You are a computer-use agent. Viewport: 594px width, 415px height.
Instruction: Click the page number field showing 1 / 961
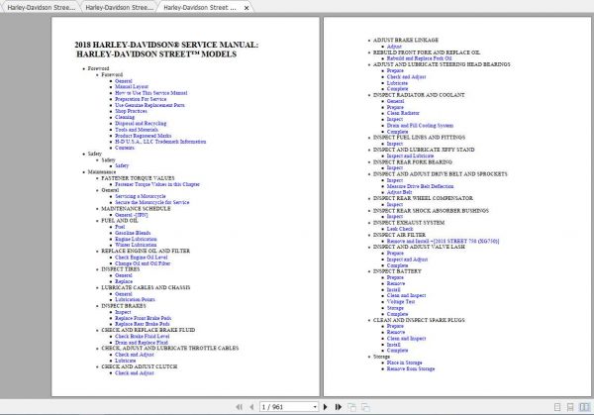coord(286,407)
